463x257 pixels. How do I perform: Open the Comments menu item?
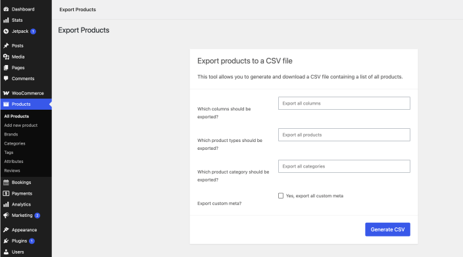point(26,78)
